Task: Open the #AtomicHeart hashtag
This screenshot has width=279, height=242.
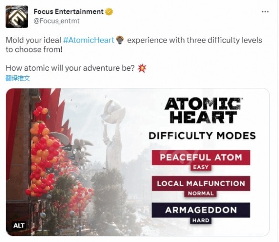Action: (x=88, y=40)
